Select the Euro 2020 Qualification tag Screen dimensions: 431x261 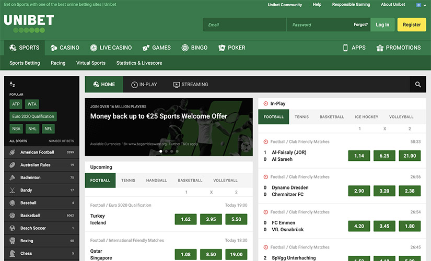(33, 116)
